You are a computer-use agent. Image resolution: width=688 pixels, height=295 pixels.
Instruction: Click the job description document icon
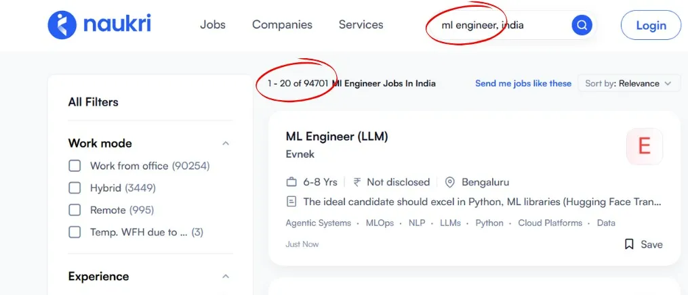(291, 202)
